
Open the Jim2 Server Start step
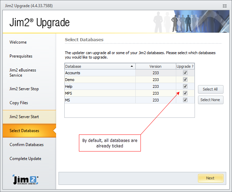click(x=29, y=117)
